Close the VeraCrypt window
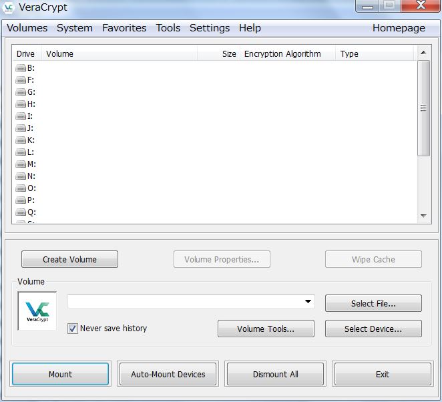This screenshot has width=442, height=402. point(420,5)
